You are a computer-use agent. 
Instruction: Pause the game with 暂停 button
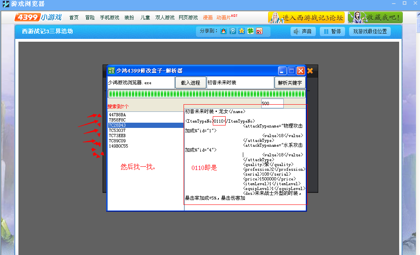point(332,32)
